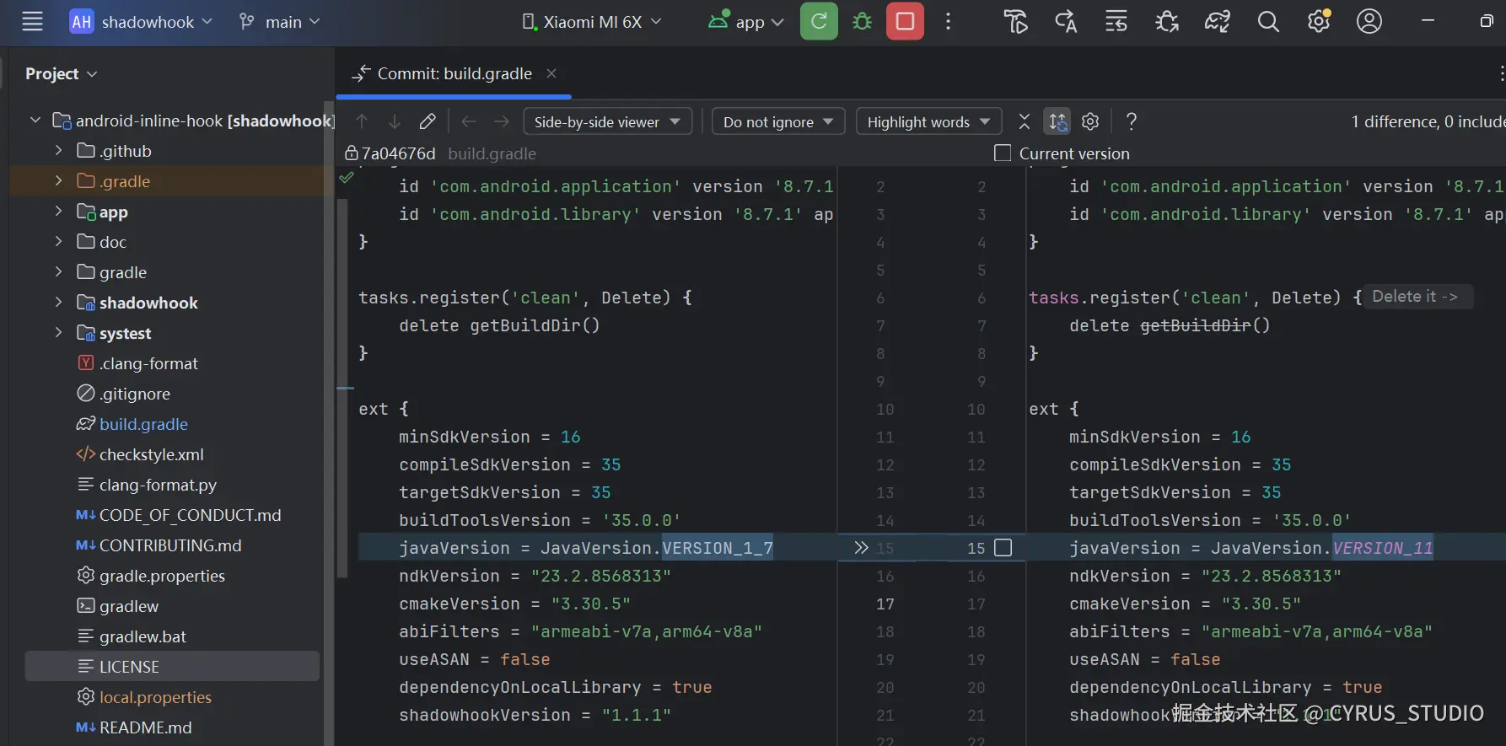Image resolution: width=1506 pixels, height=746 pixels.
Task: Check the Current version checkbox
Action: coord(1003,153)
